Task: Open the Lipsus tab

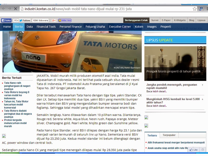Action: (x=201, y=20)
